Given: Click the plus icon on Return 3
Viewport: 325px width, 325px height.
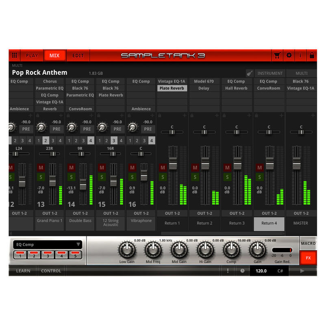Looking at the screenshot, I should coord(249,115).
